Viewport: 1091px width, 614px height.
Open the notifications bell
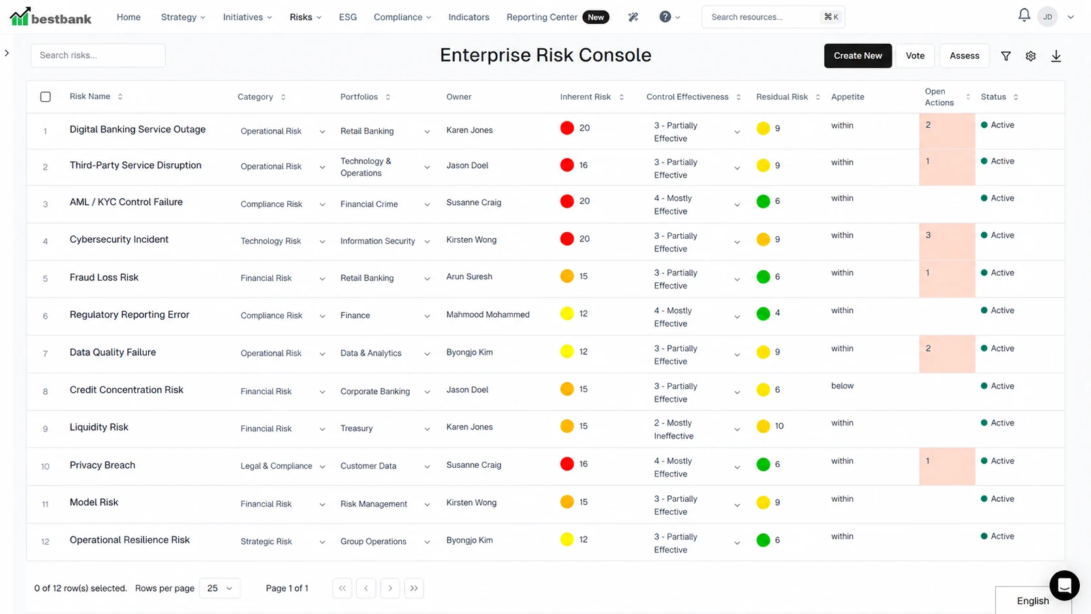coord(1024,15)
